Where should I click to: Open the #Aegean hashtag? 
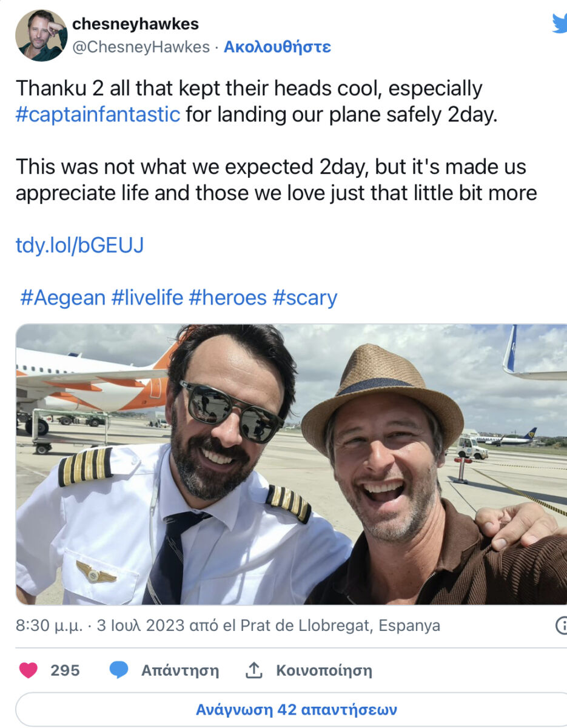pyautogui.click(x=62, y=298)
